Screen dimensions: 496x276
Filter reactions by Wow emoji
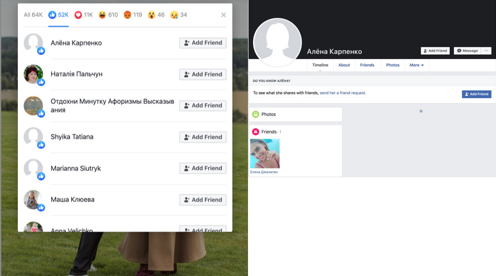[156, 15]
